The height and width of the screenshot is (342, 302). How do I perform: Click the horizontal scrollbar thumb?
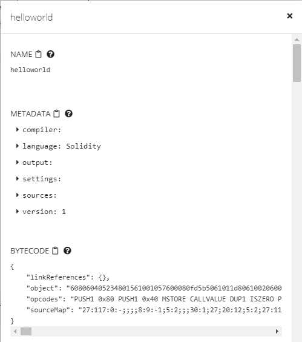pyautogui.click(x=26, y=331)
